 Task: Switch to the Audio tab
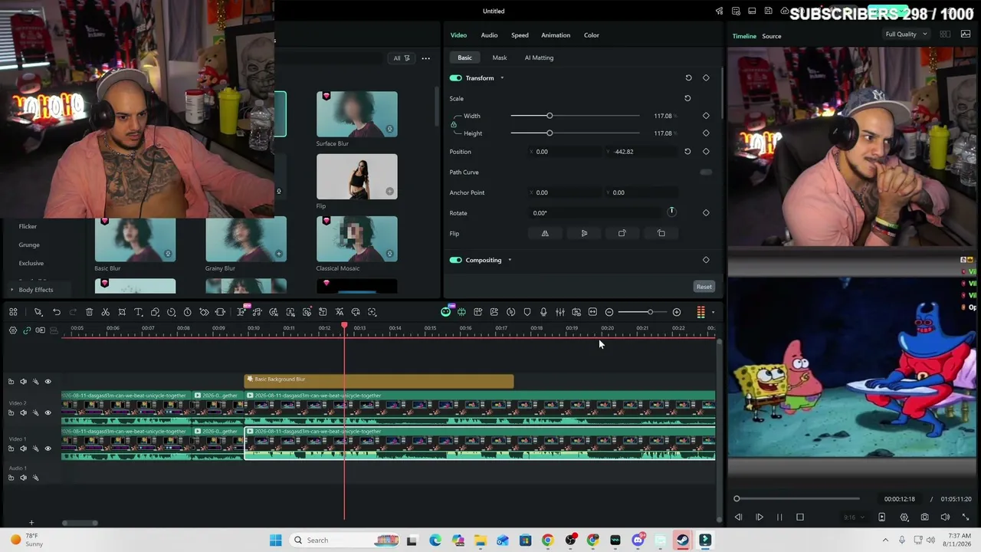pos(489,35)
